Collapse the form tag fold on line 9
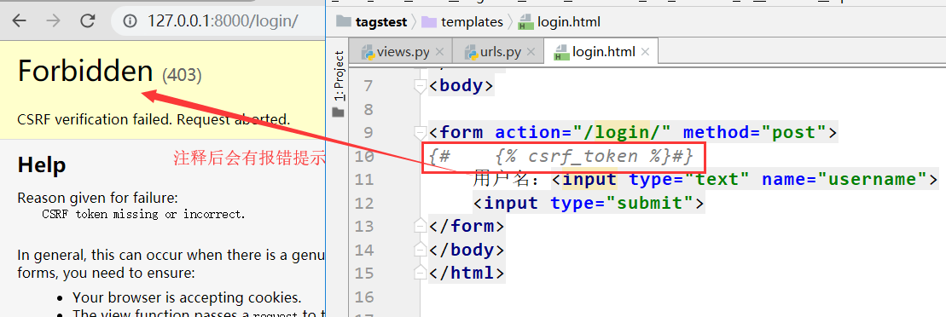The width and height of the screenshot is (946, 317). coord(420,132)
